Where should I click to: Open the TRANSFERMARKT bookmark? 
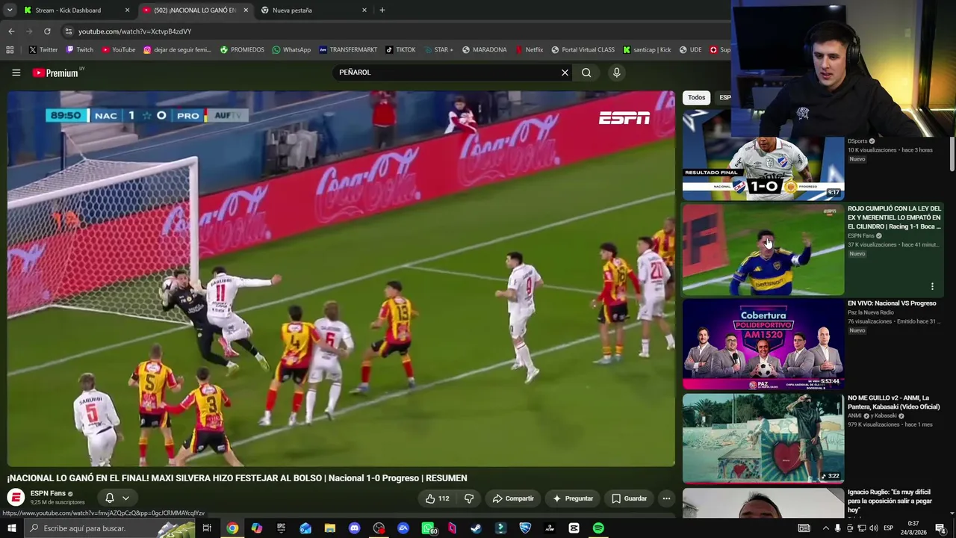pyautogui.click(x=348, y=50)
